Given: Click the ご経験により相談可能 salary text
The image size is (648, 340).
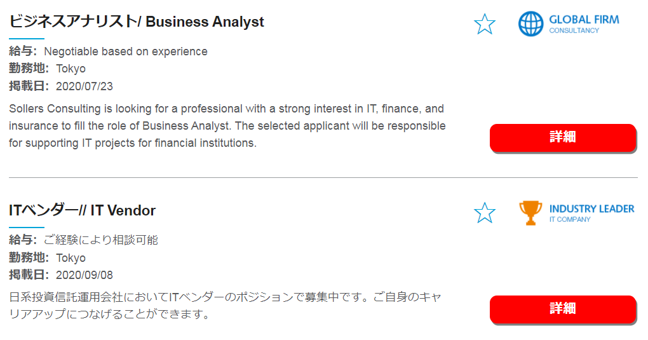Looking at the screenshot, I should (x=101, y=240).
